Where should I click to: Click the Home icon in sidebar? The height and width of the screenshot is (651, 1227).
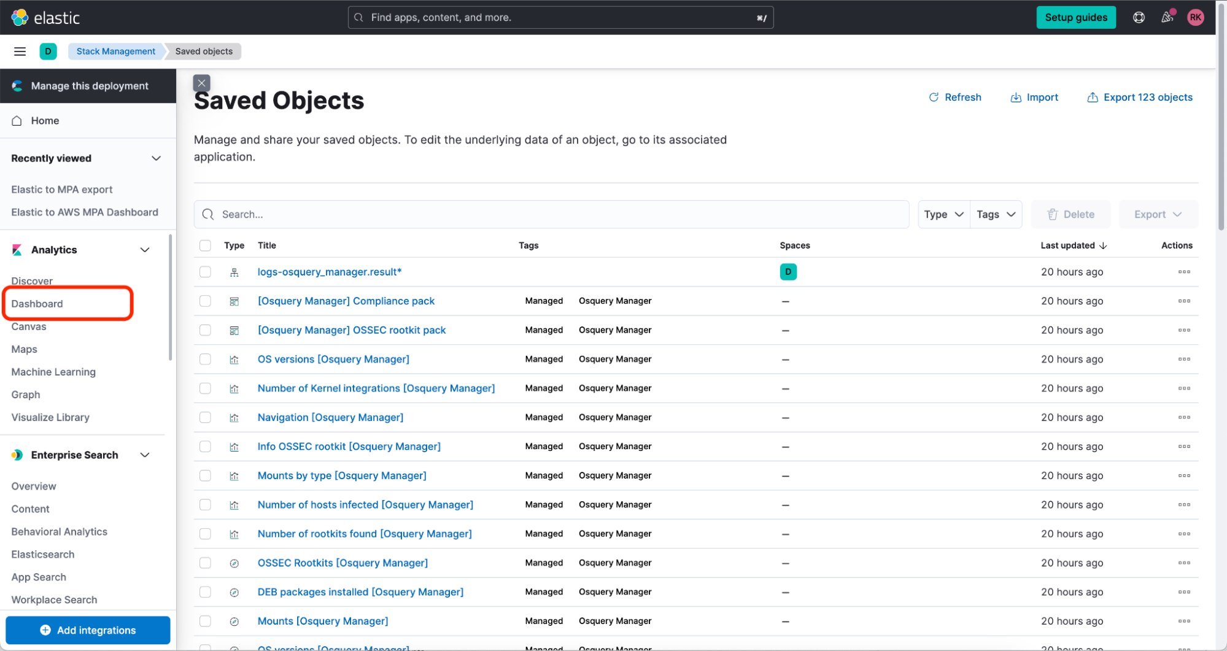click(17, 121)
